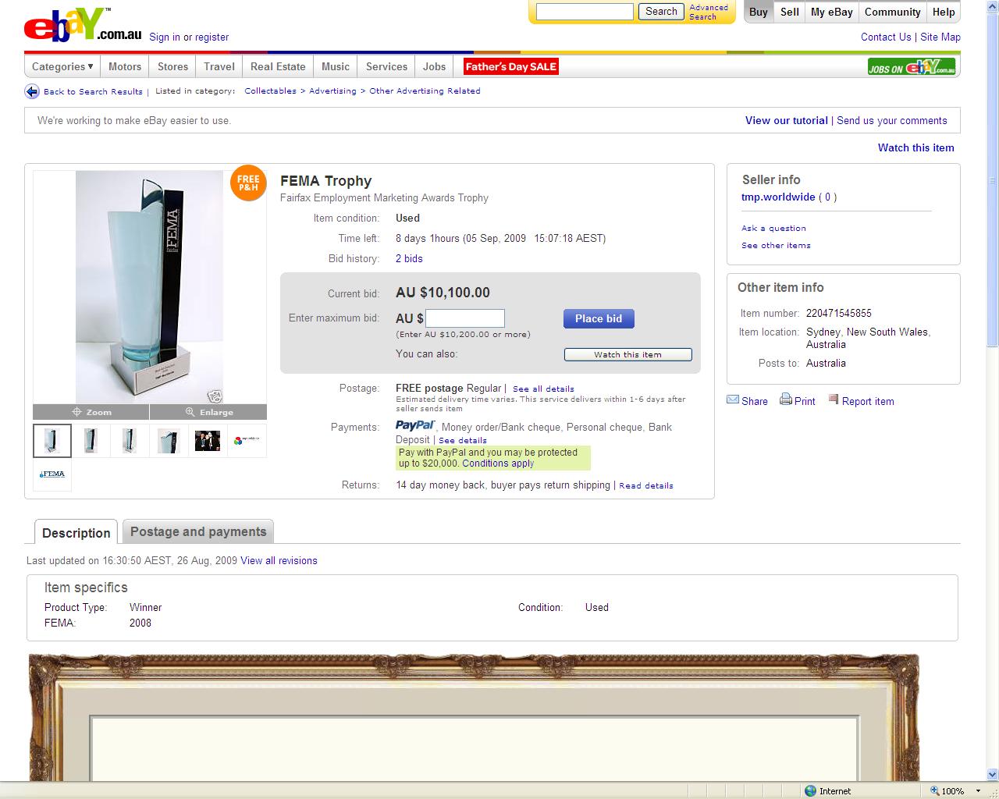This screenshot has height=799, width=999.
Task: Click Read details for returns
Action: click(646, 485)
